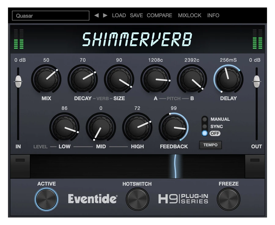Screen dimensions: 275x225
Task: Select the OFF tempo mode LED
Action: [204, 133]
